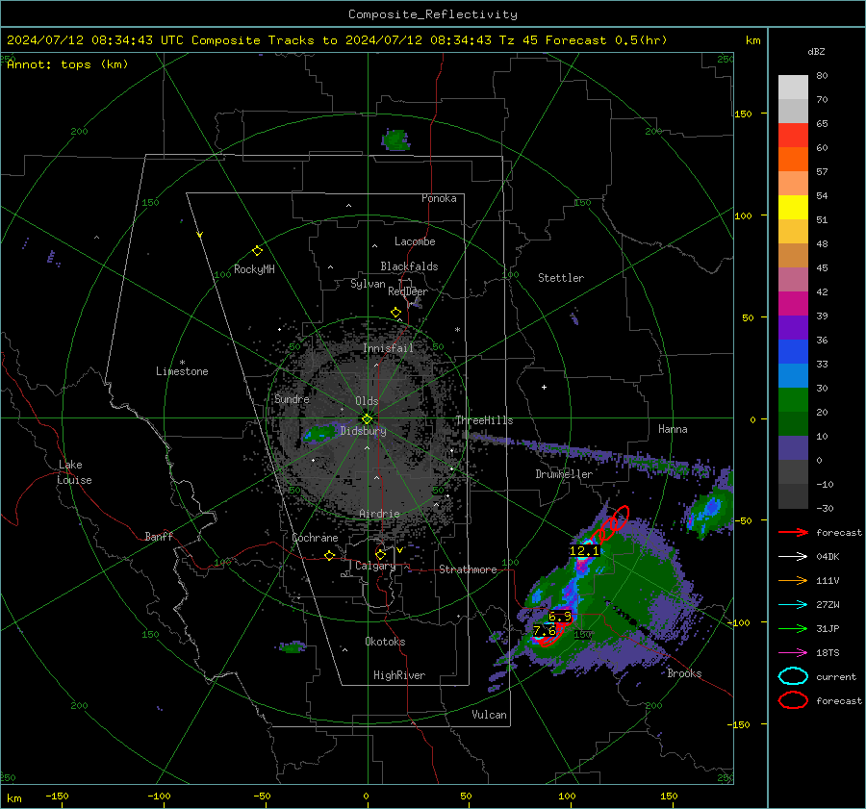The image size is (866, 809).
Task: Select the orange 111V arrow icon
Action: [x=793, y=580]
